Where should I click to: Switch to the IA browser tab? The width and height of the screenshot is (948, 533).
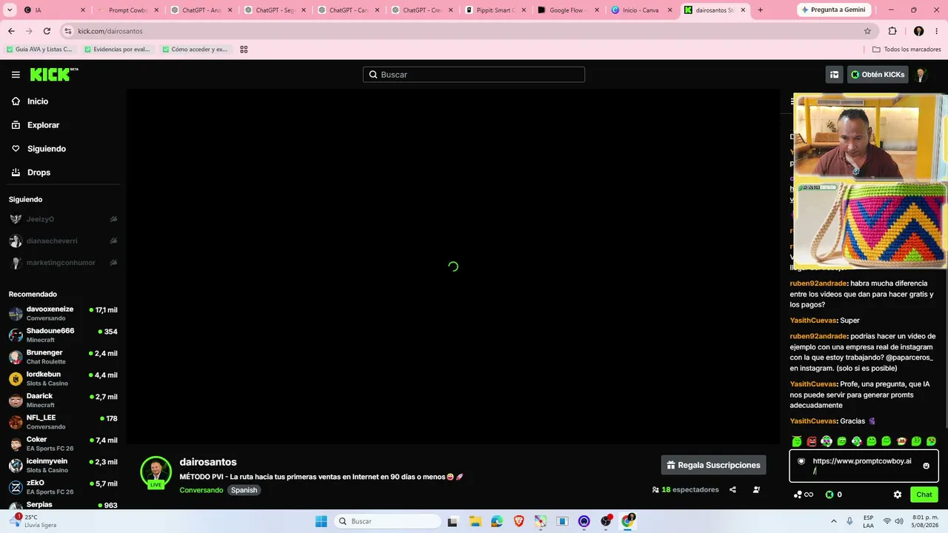[x=54, y=10]
